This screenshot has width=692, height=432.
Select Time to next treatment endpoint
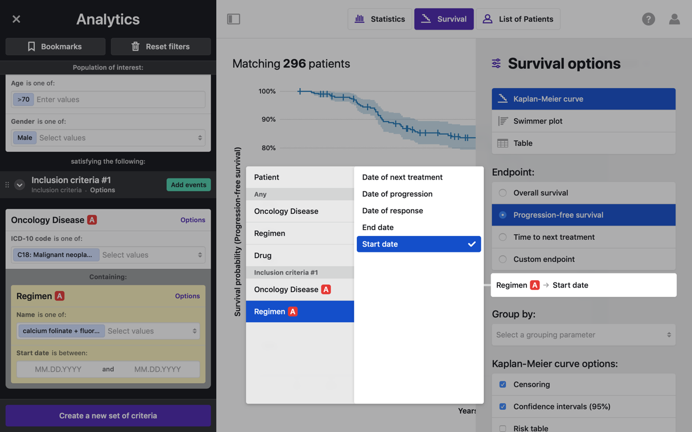[502, 237]
